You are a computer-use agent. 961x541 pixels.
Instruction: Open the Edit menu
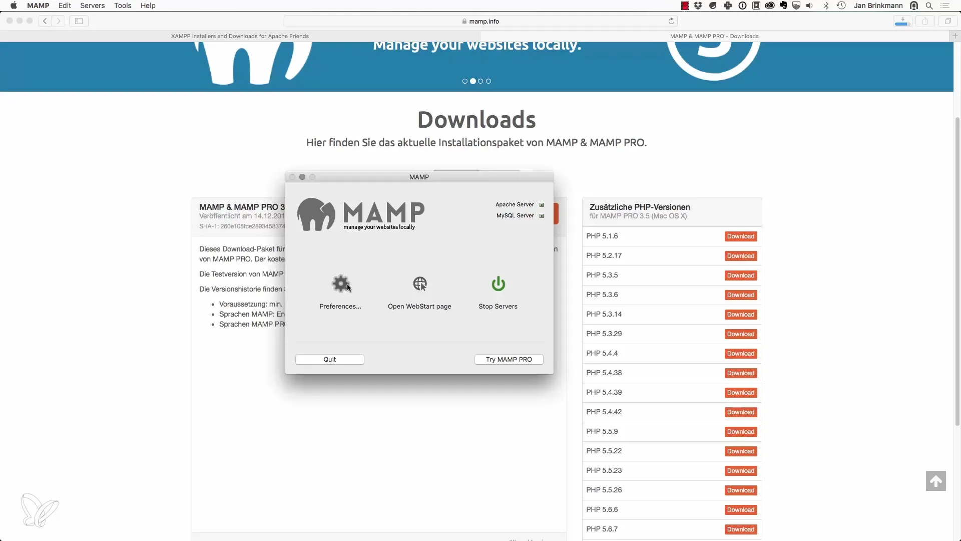click(x=65, y=6)
